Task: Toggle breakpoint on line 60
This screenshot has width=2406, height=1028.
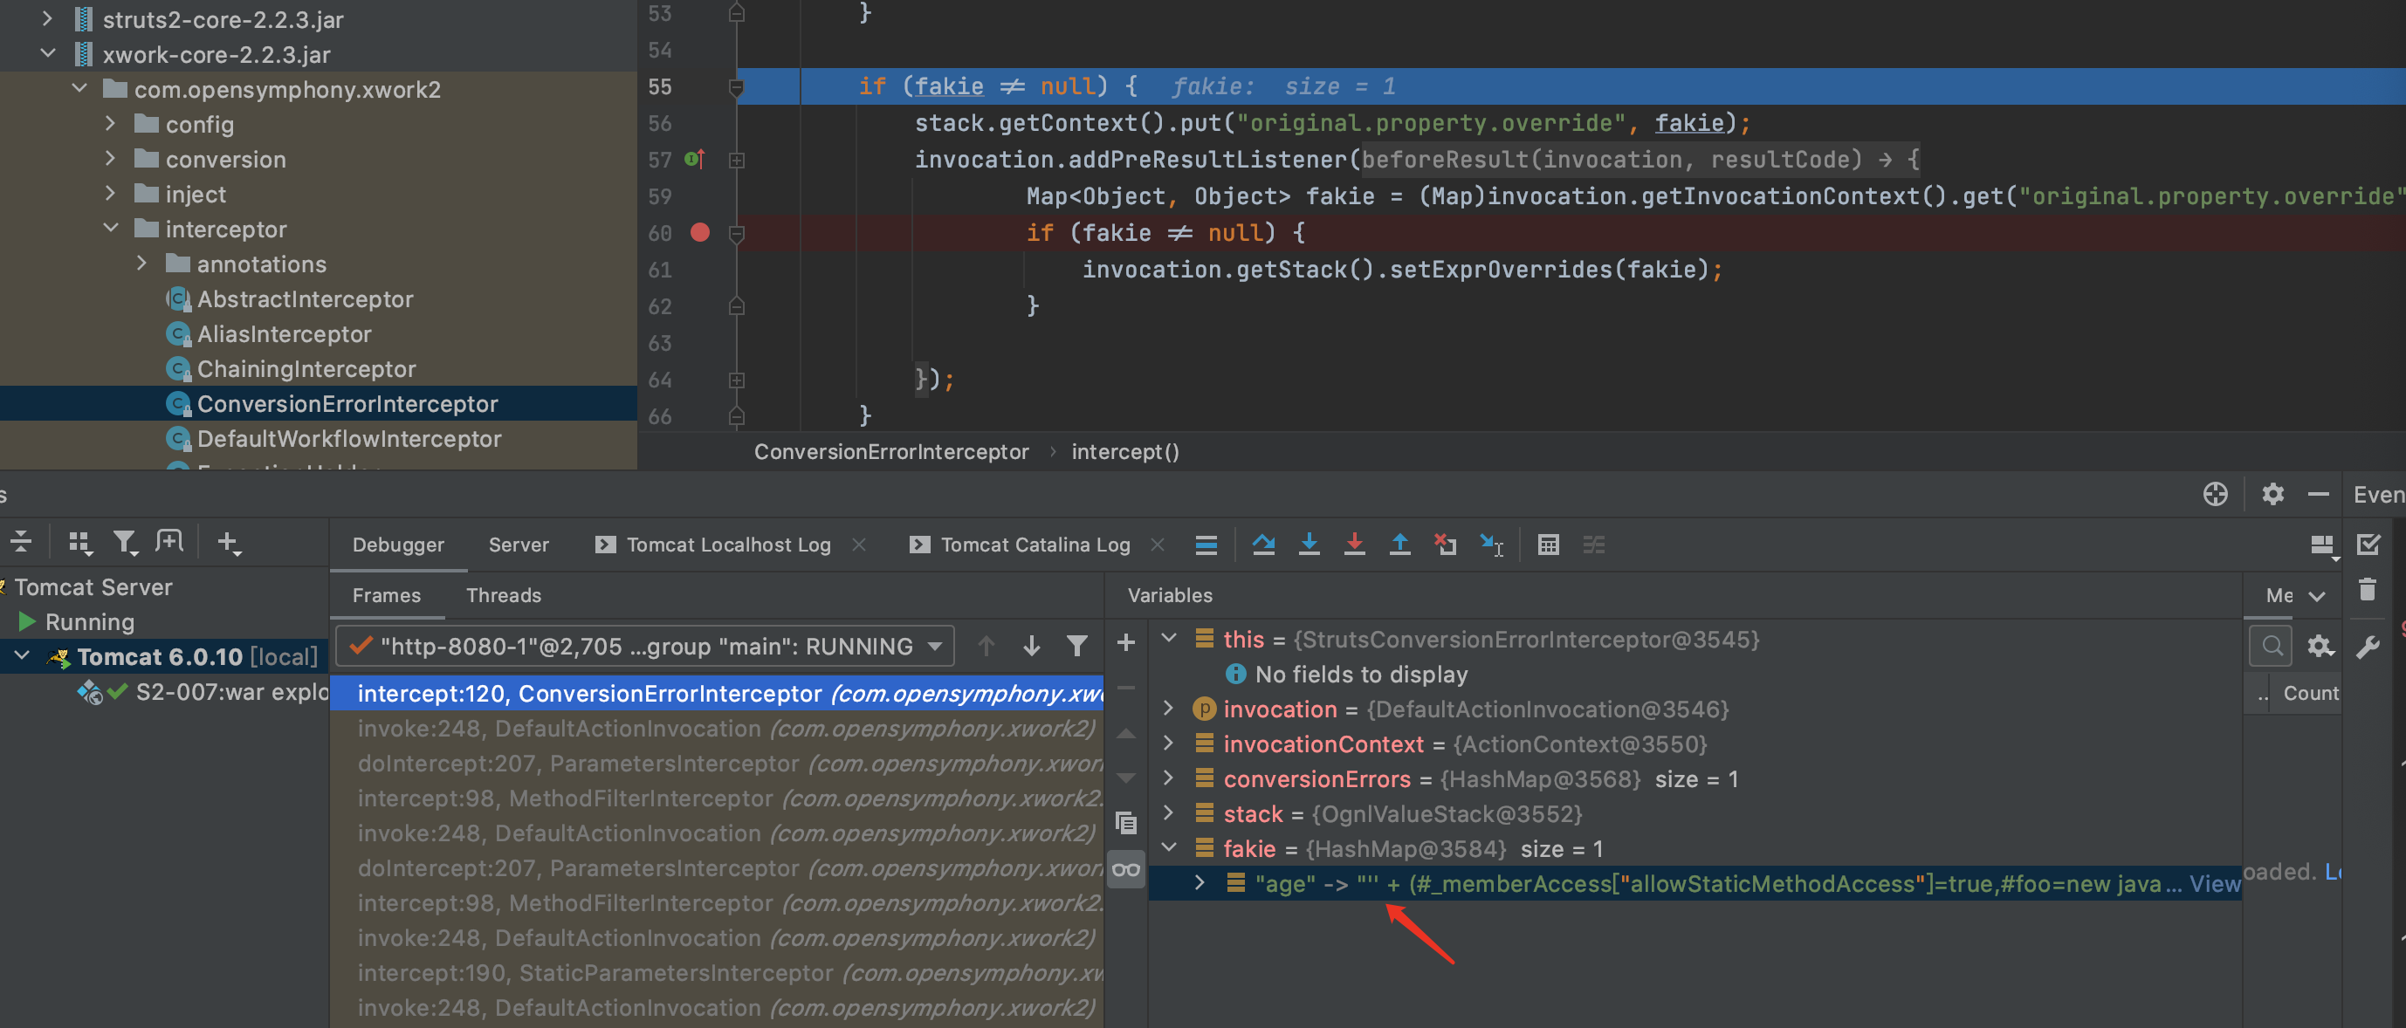Action: pos(699,232)
